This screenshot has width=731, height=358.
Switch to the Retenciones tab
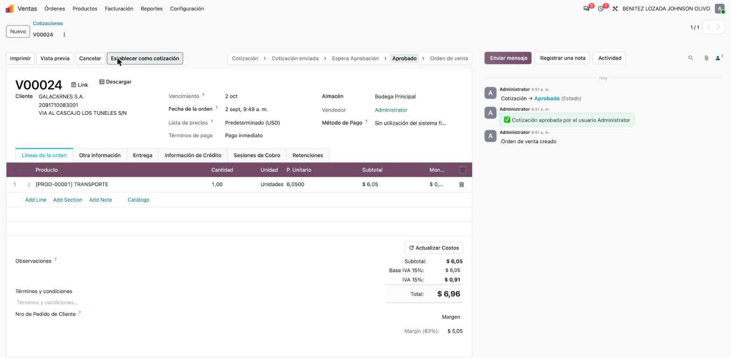click(x=308, y=155)
